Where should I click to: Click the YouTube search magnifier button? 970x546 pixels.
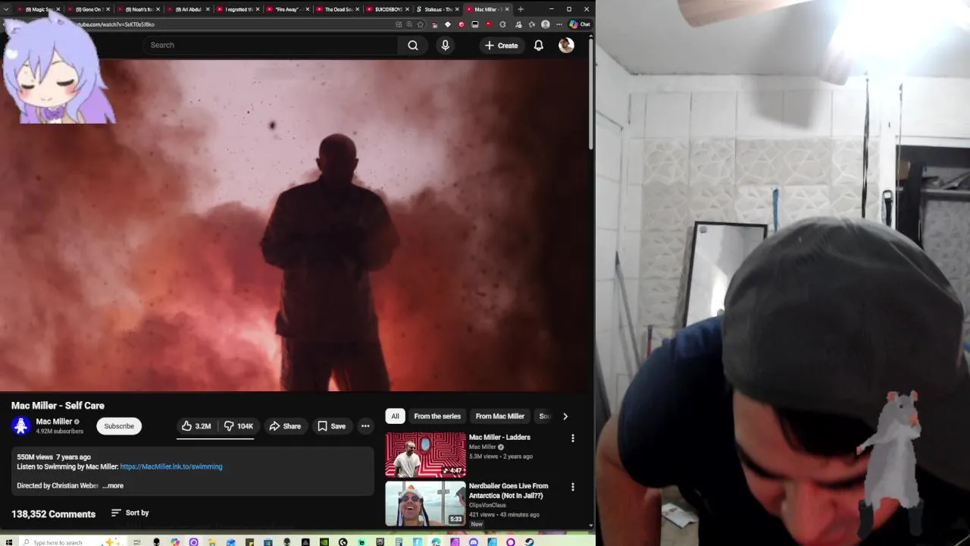[x=412, y=45]
